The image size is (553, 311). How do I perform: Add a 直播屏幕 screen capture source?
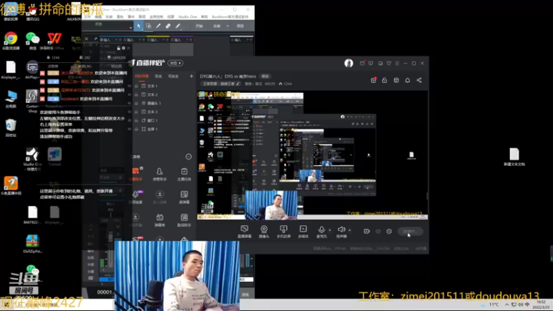(245, 232)
